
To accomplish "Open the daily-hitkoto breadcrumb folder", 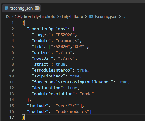I will pos(72,17).
